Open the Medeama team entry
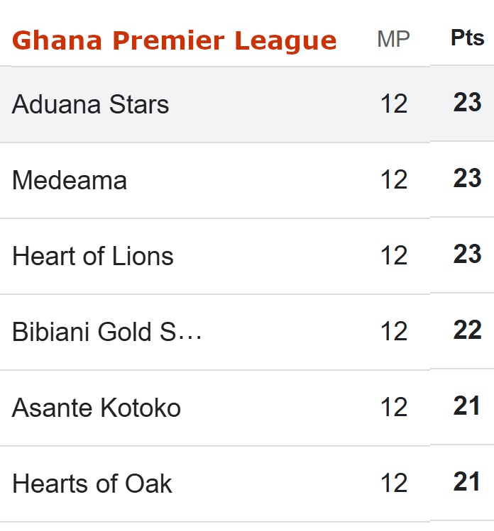The width and height of the screenshot is (494, 531). (x=70, y=181)
